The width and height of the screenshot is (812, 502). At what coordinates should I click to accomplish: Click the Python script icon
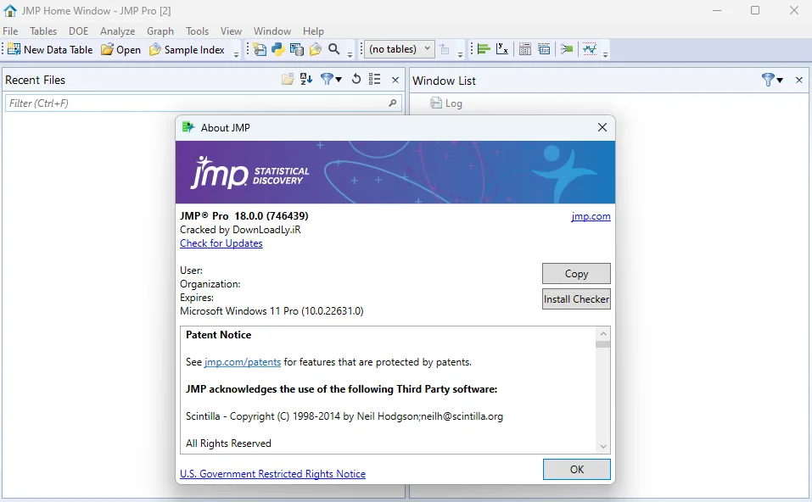click(x=278, y=49)
